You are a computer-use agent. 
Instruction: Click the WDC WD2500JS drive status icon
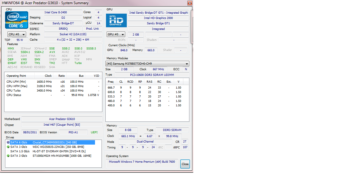pos(8,147)
